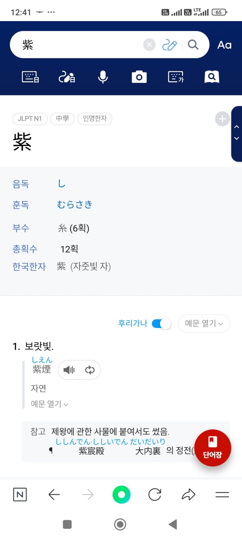Select the JLPT N1 tag
The height and width of the screenshot is (539, 242).
point(30,119)
